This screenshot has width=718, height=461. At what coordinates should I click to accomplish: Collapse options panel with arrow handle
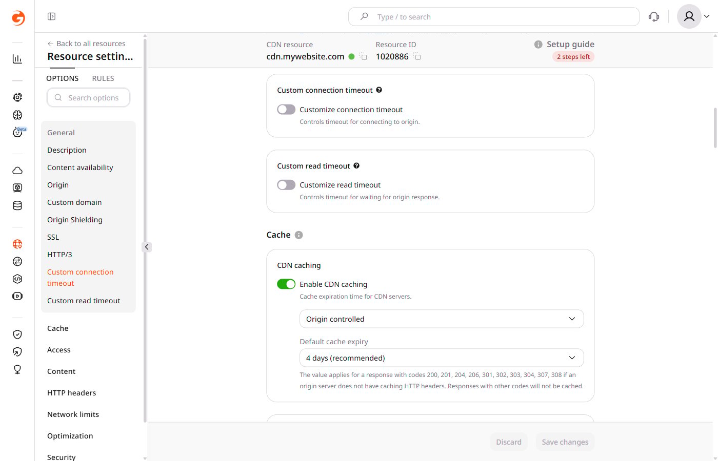click(147, 247)
